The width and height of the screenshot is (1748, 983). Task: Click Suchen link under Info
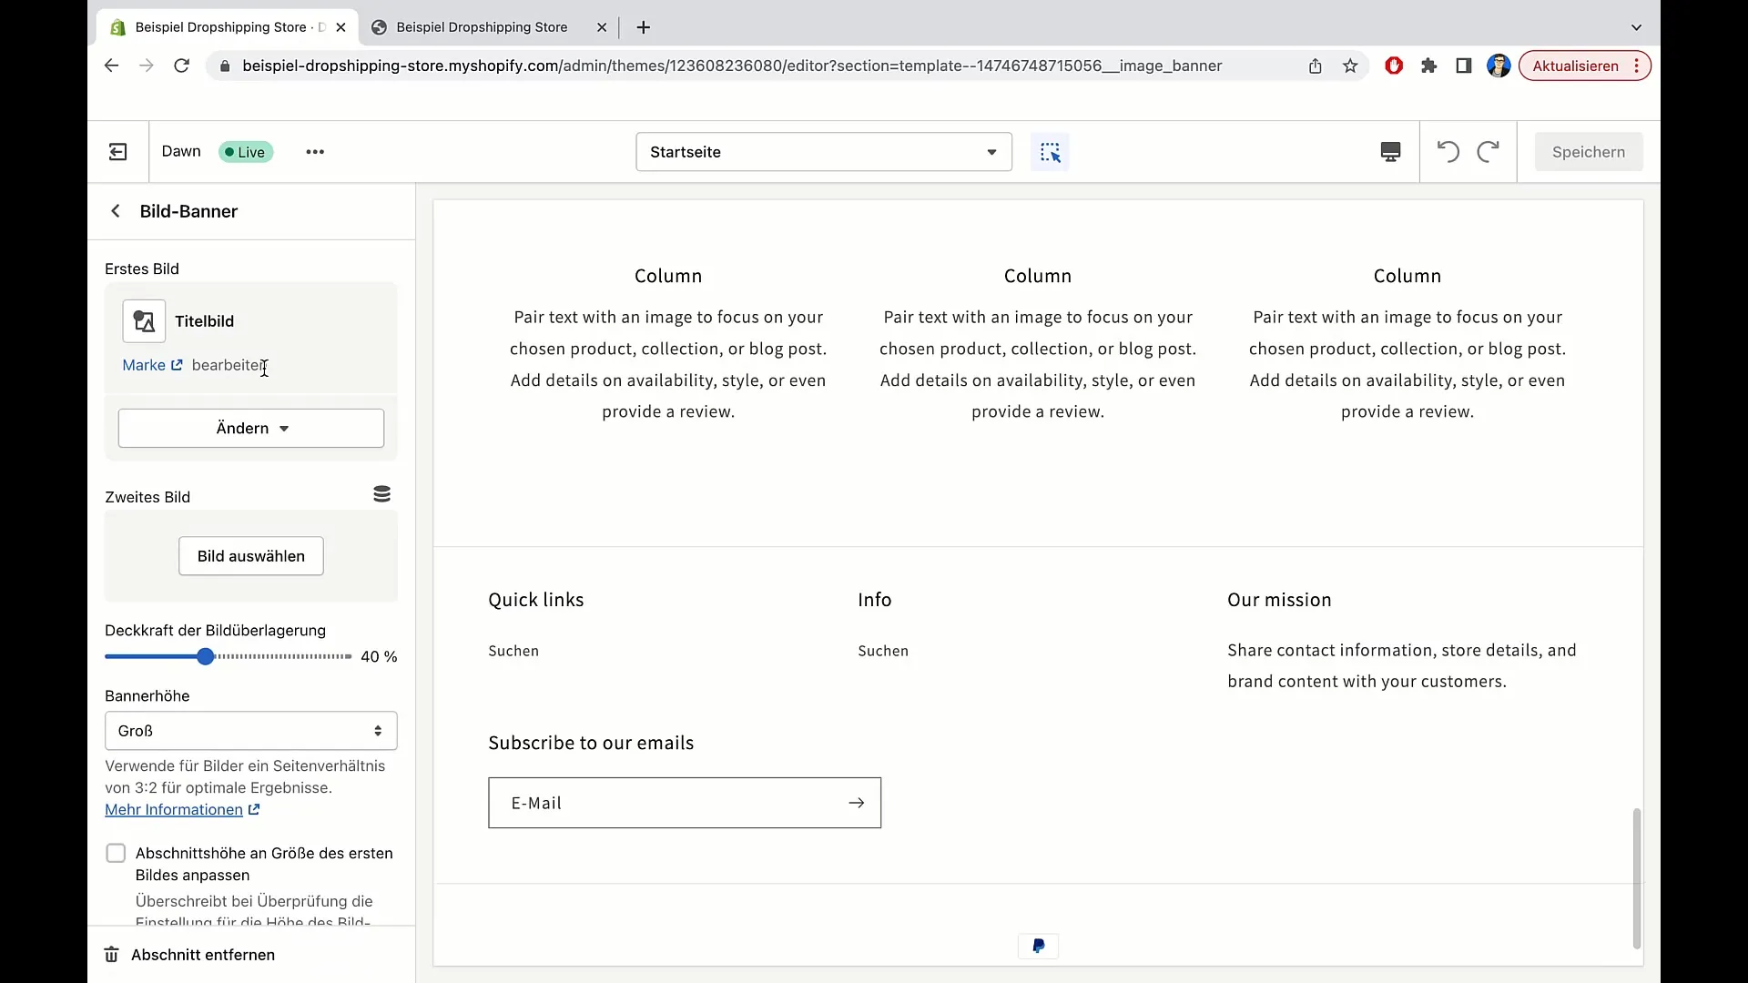883,651
